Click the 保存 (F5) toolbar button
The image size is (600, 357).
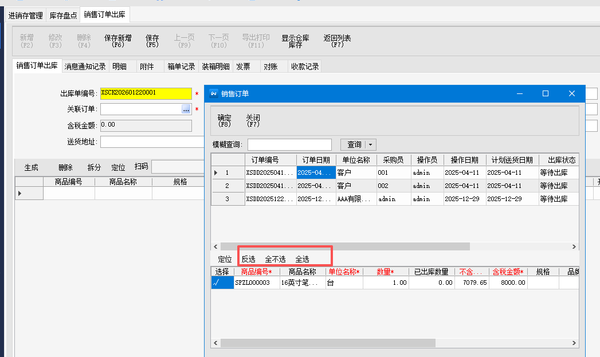click(152, 41)
